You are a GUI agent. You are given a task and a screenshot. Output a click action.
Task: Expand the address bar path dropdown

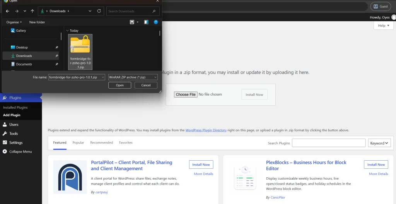90,11
